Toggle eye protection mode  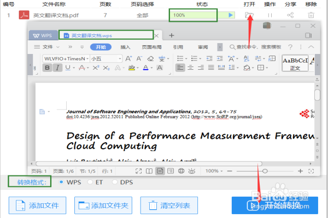pos(192,171)
